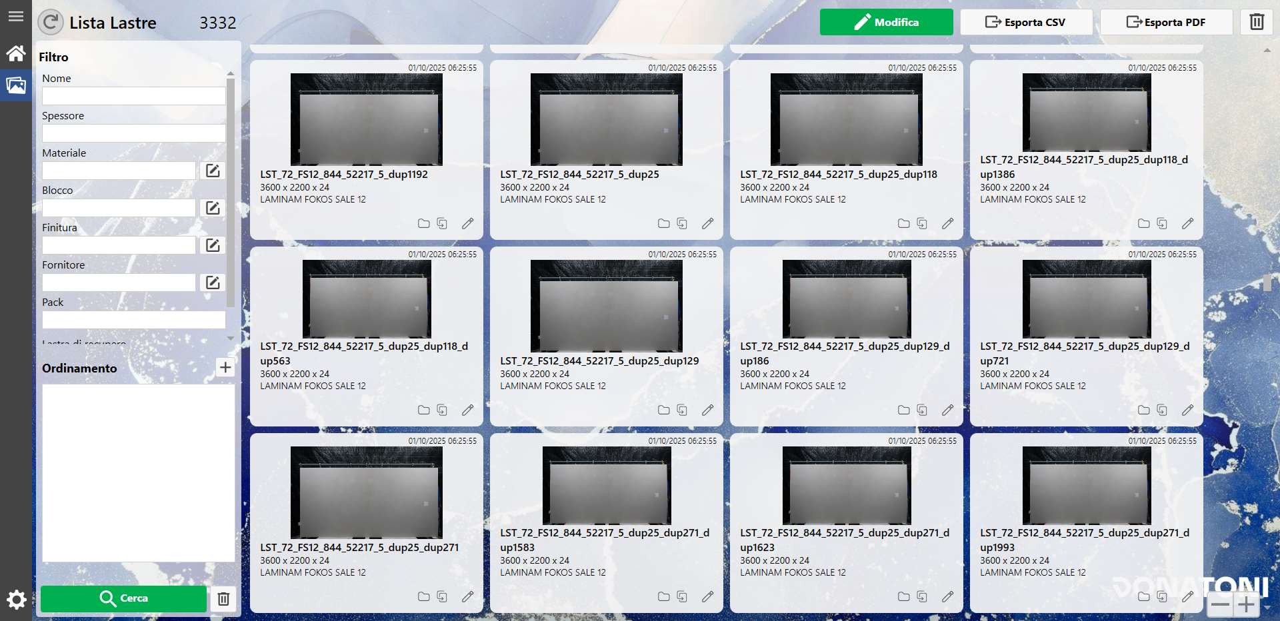The height and width of the screenshot is (621, 1280).
Task: Open folder icon for slab dup25_dup271
Action: (x=423, y=596)
